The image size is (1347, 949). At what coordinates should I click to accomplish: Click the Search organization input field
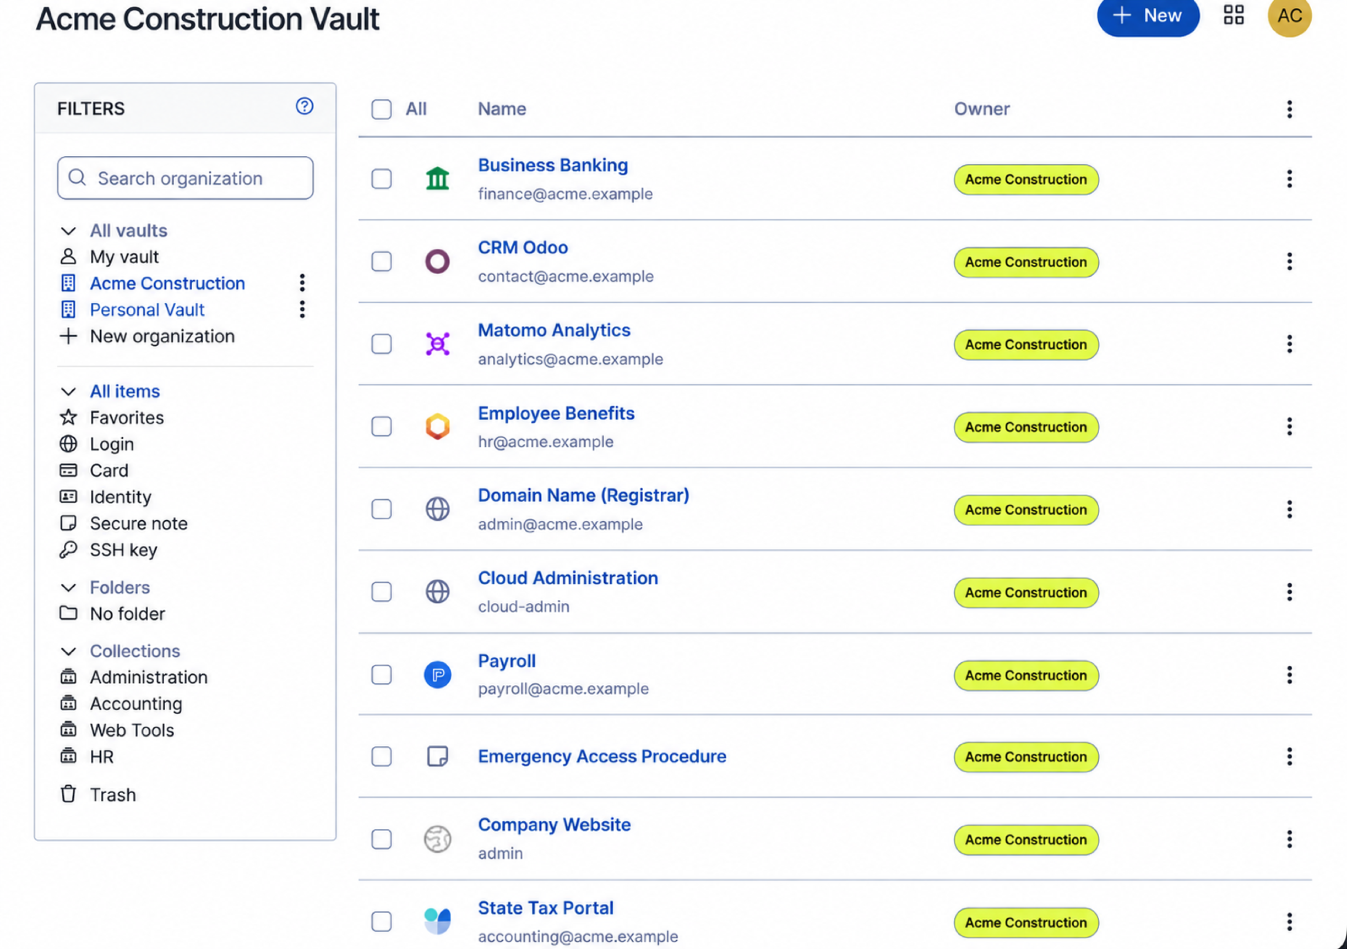(x=185, y=178)
